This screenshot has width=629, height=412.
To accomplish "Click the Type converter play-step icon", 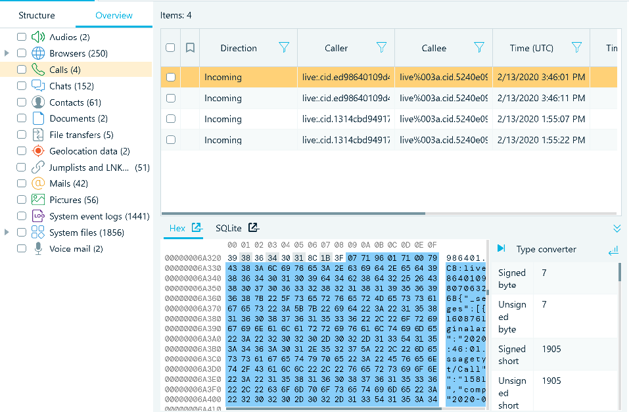I will point(501,249).
